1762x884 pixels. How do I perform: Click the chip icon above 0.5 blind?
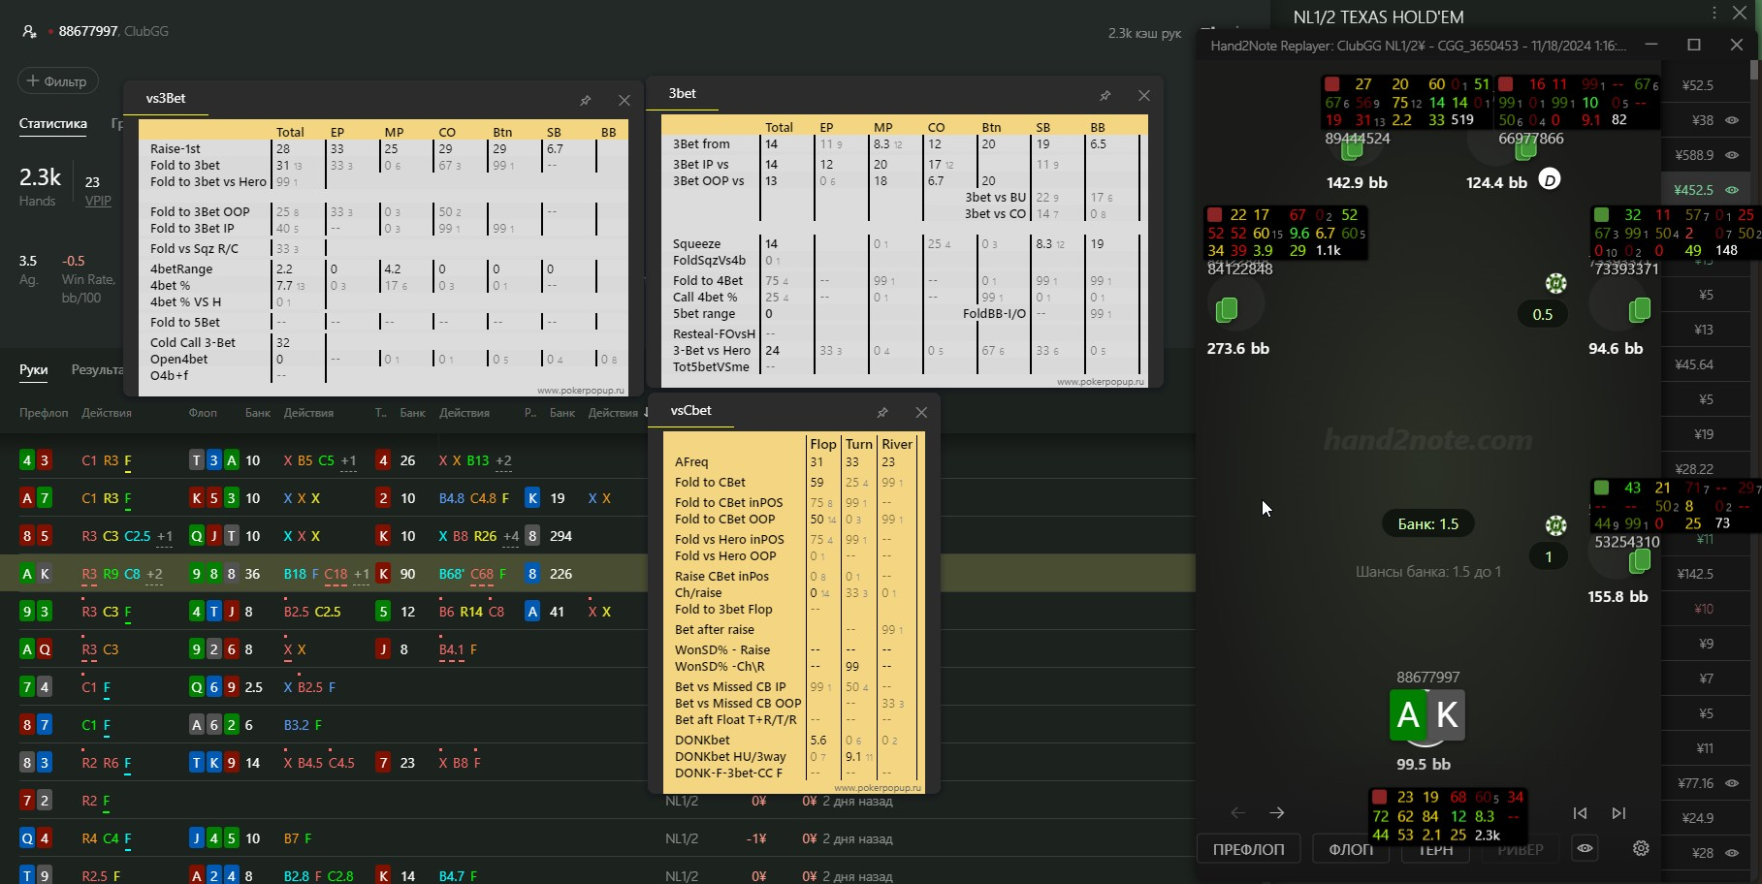click(x=1555, y=283)
